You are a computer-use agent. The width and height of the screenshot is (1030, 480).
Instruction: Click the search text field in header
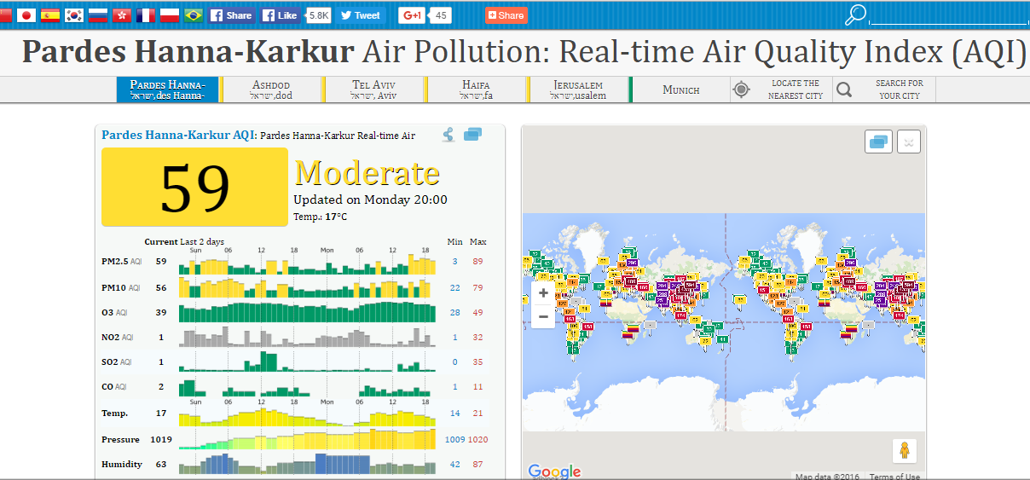[x=948, y=16]
